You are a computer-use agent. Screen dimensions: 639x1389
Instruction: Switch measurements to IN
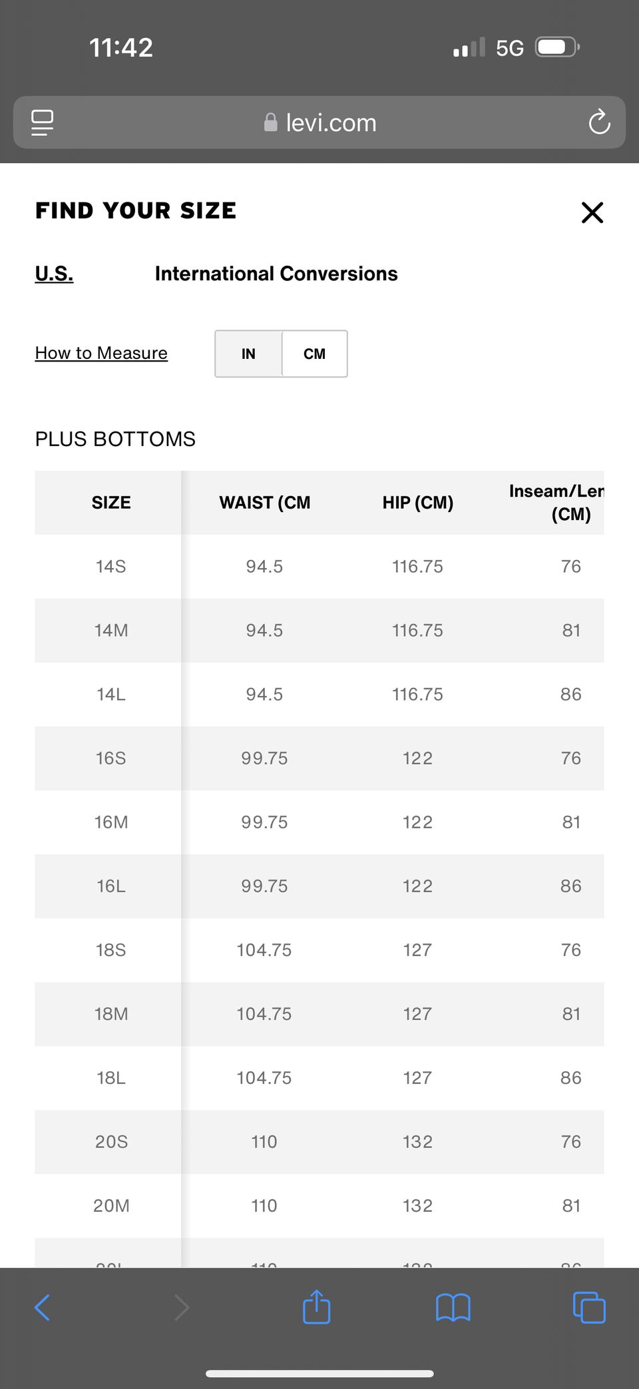[248, 354]
